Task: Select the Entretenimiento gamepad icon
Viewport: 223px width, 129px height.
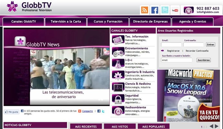Action: (x=117, y=51)
